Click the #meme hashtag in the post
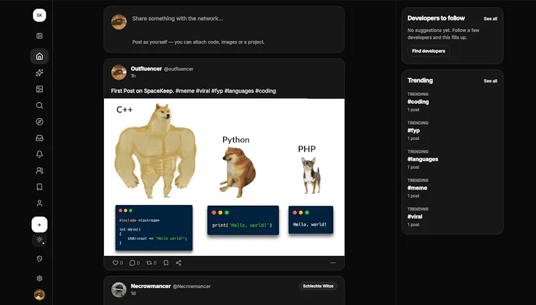This screenshot has width=536, height=305. click(185, 91)
